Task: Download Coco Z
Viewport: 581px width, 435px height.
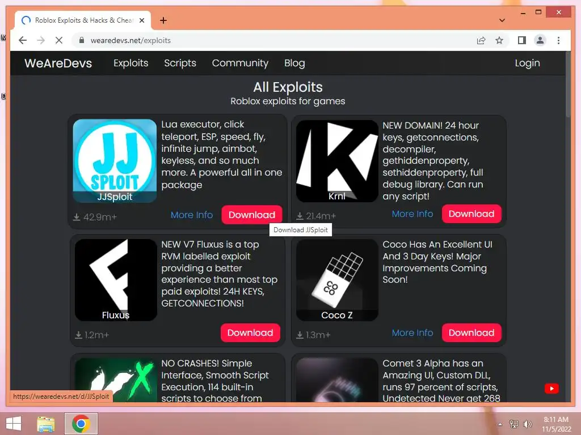Action: [471, 332]
